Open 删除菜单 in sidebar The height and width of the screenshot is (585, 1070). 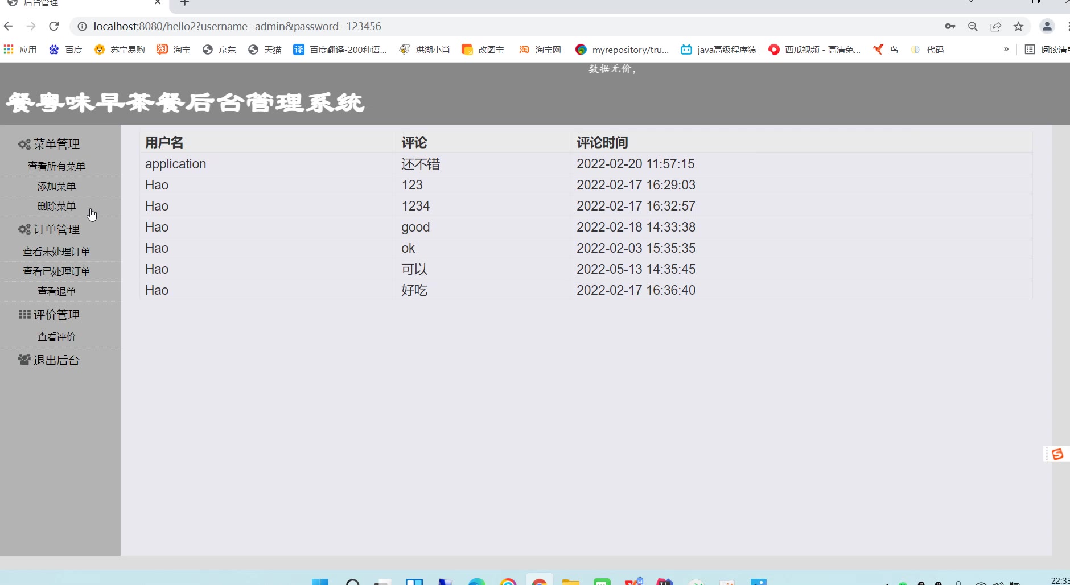pyautogui.click(x=56, y=206)
